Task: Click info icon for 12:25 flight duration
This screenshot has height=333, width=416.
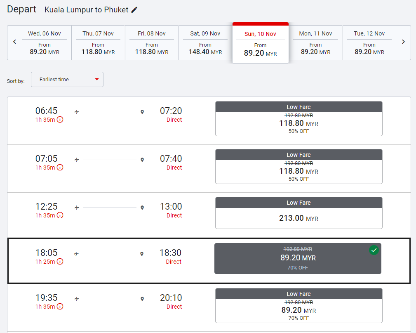Action: pos(60,215)
